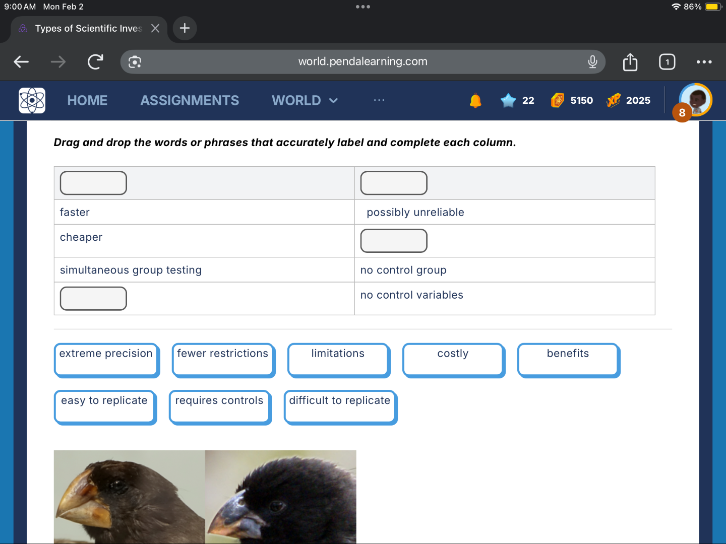The height and width of the screenshot is (544, 726).
Task: Open the tab overview showing 1 tab
Action: tap(667, 61)
